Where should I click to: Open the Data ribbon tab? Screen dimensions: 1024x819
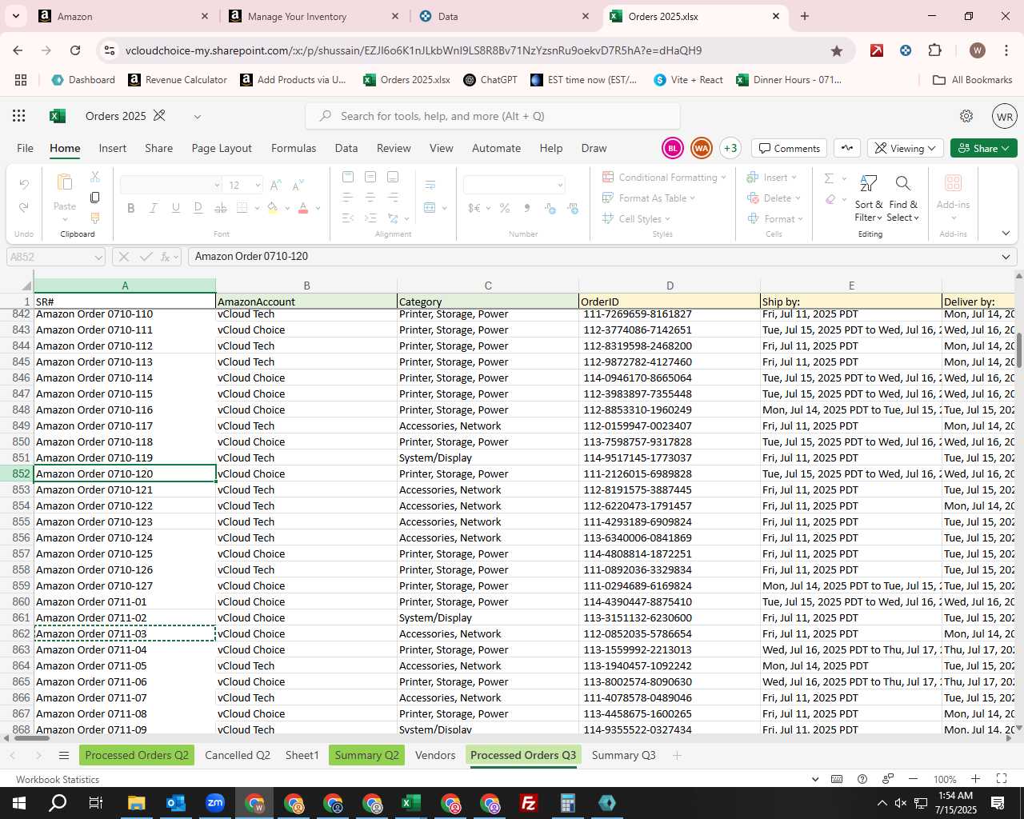point(346,148)
